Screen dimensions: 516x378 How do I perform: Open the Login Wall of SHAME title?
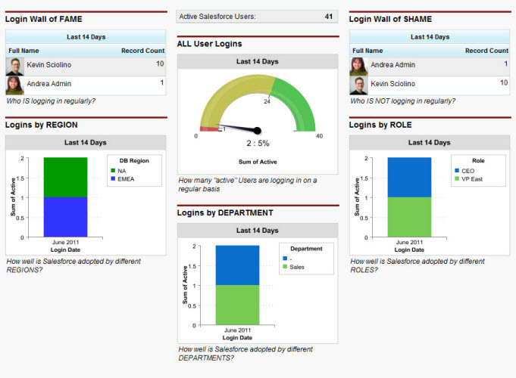(x=390, y=19)
